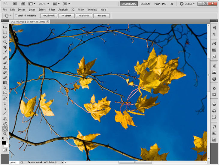Select the Eyedropper tool
219x165 pixels.
click(x=5, y=52)
